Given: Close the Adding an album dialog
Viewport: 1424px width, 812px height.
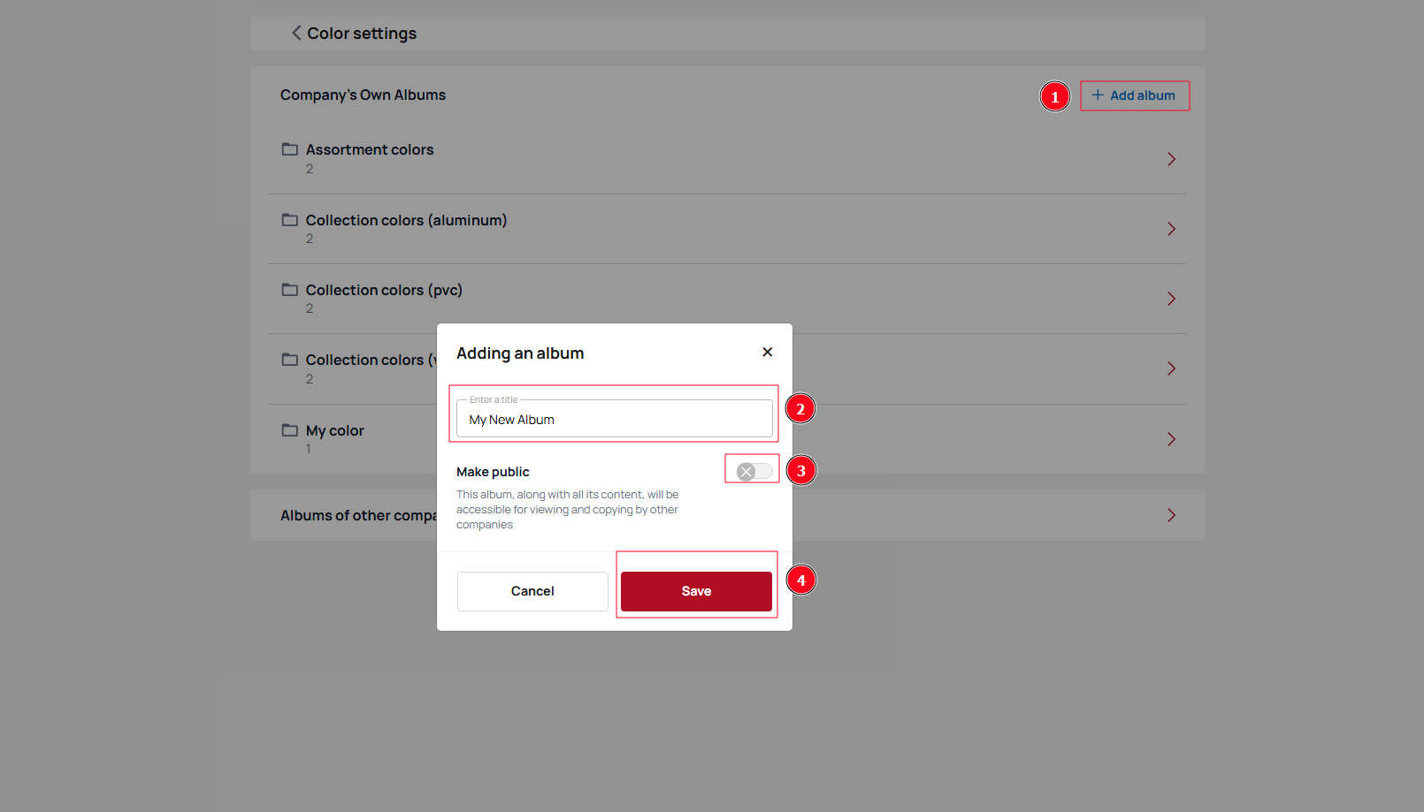Looking at the screenshot, I should point(768,352).
